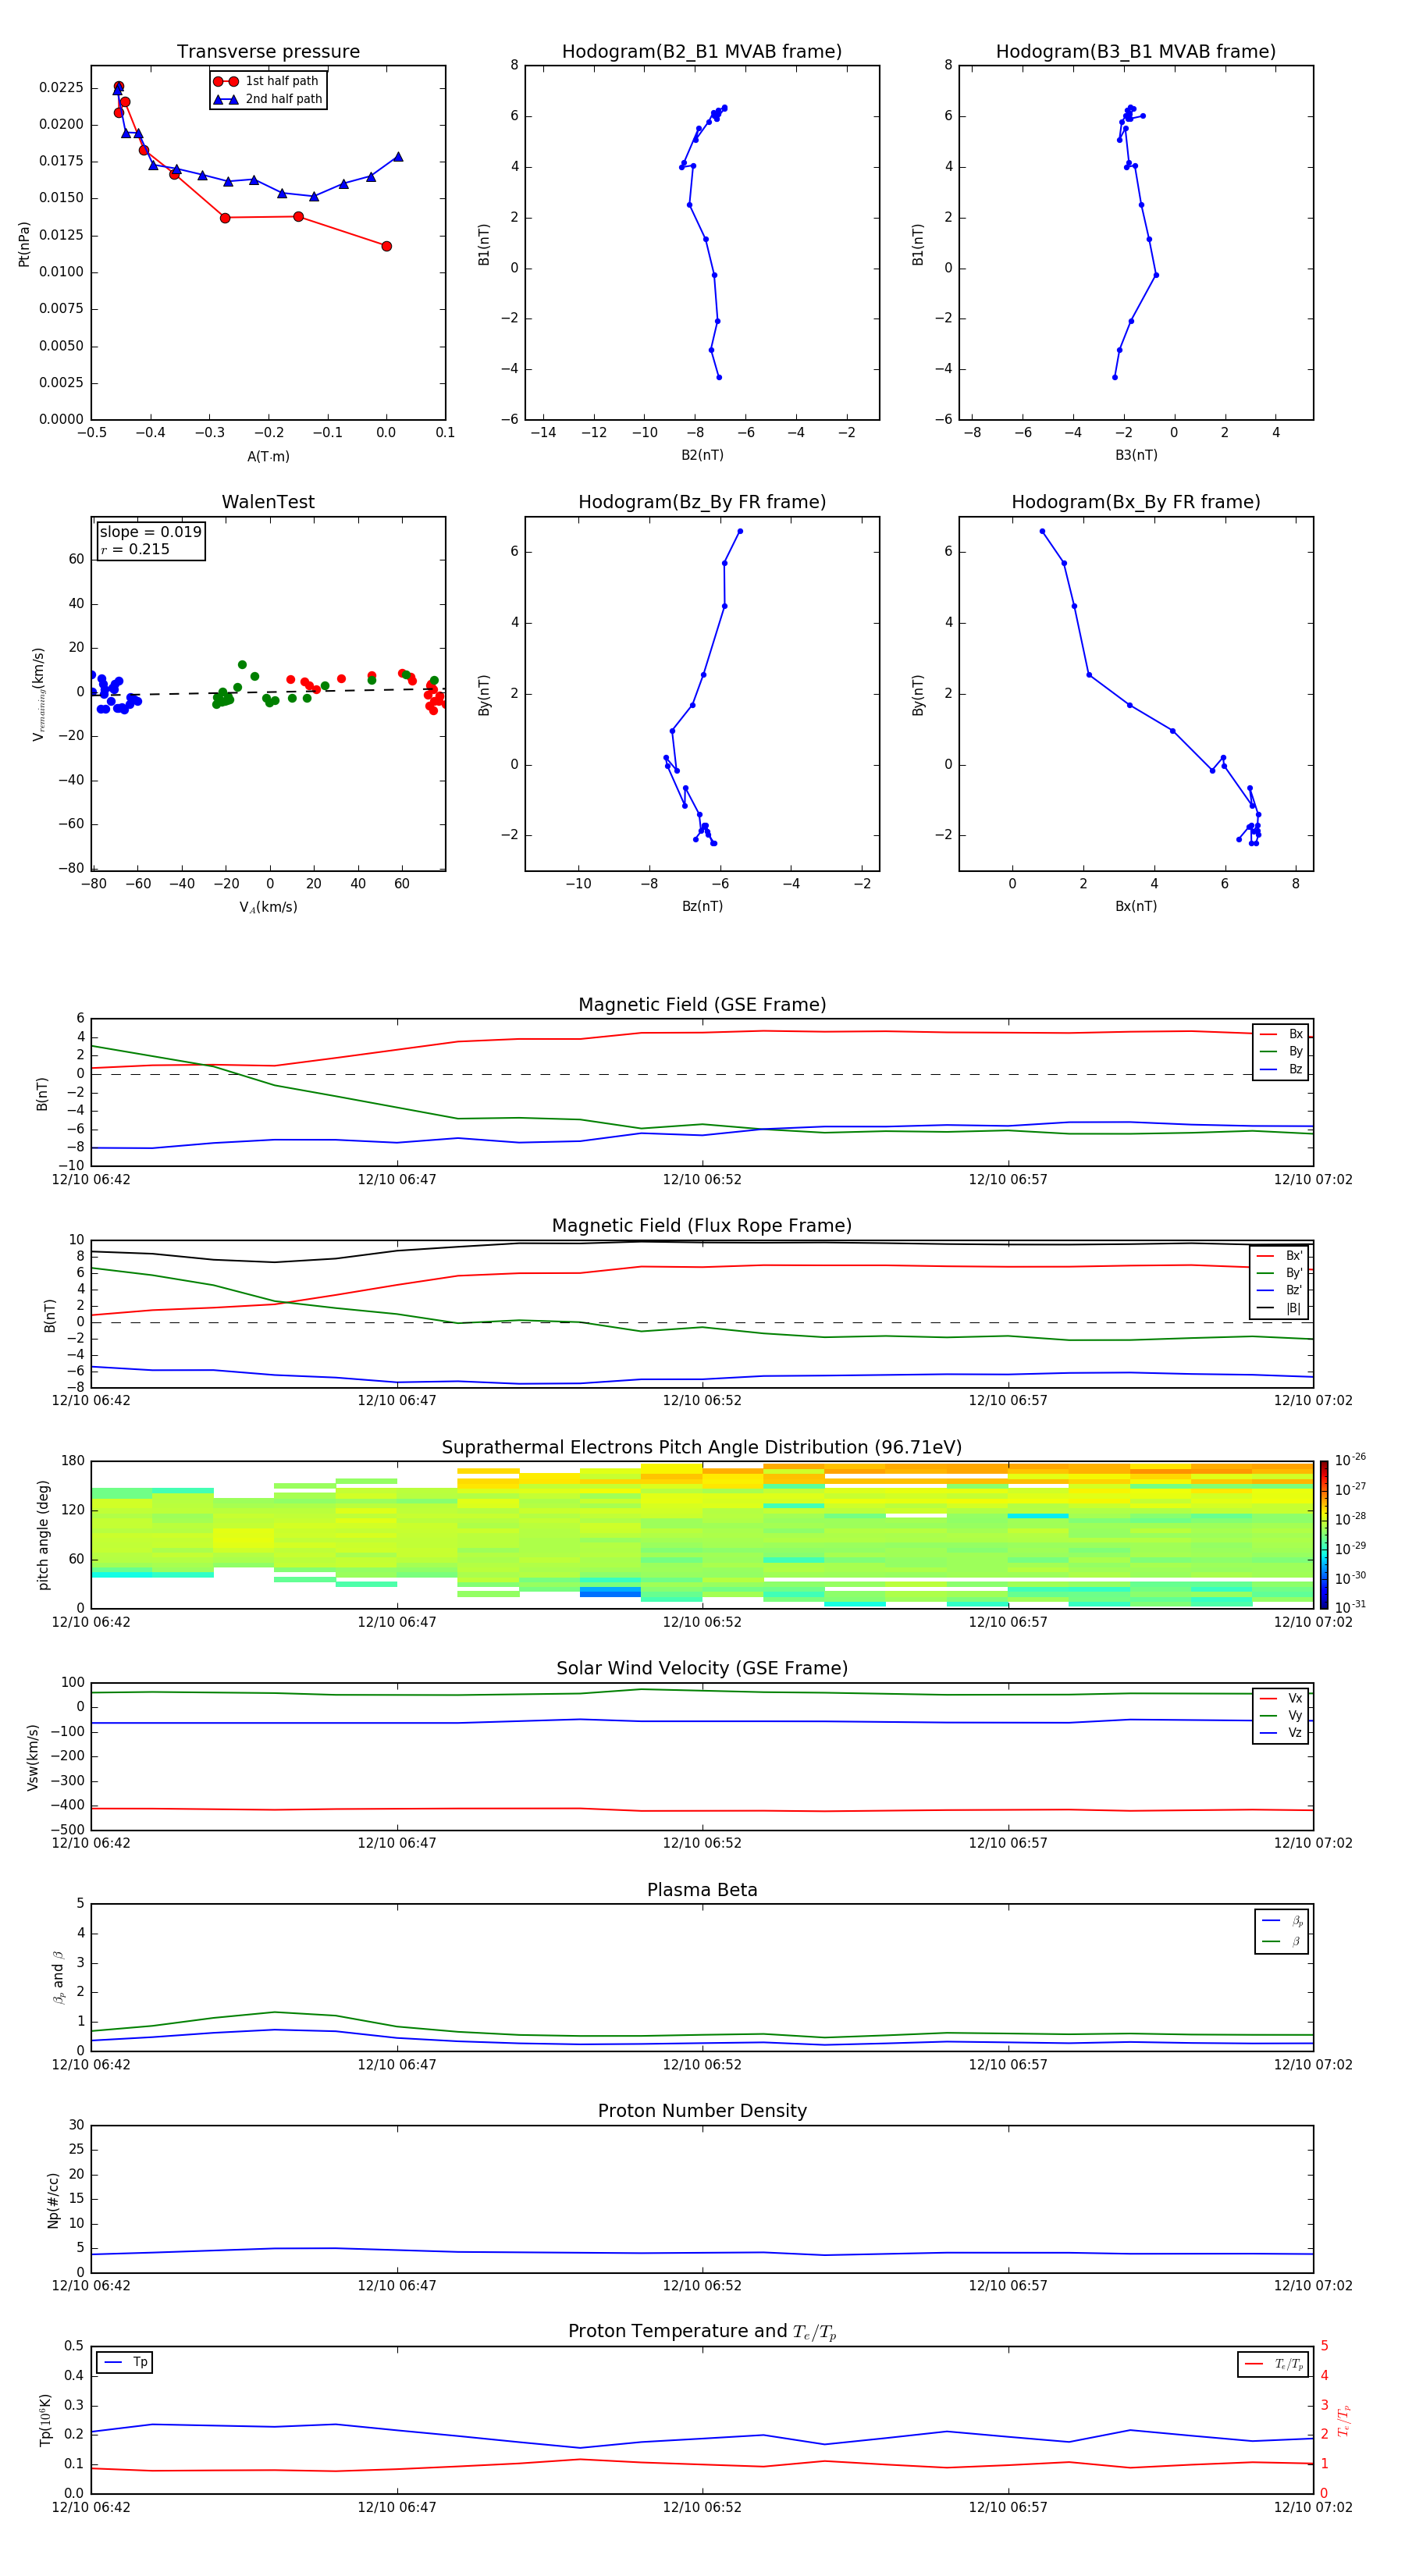Click the 'Hodogram(B2_B1 MVAB frame)' title

(x=702, y=51)
